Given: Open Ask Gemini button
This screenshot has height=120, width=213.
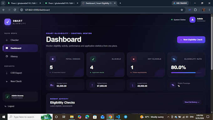Looking at the screenshot, I should pos(180,3).
